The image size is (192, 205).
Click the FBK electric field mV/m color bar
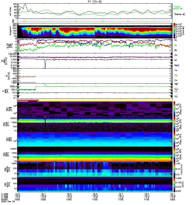click(x=174, y=169)
